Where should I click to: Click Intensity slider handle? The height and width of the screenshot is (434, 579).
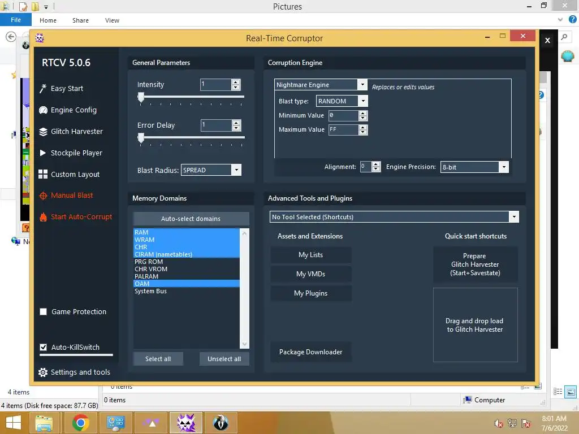pos(141,98)
